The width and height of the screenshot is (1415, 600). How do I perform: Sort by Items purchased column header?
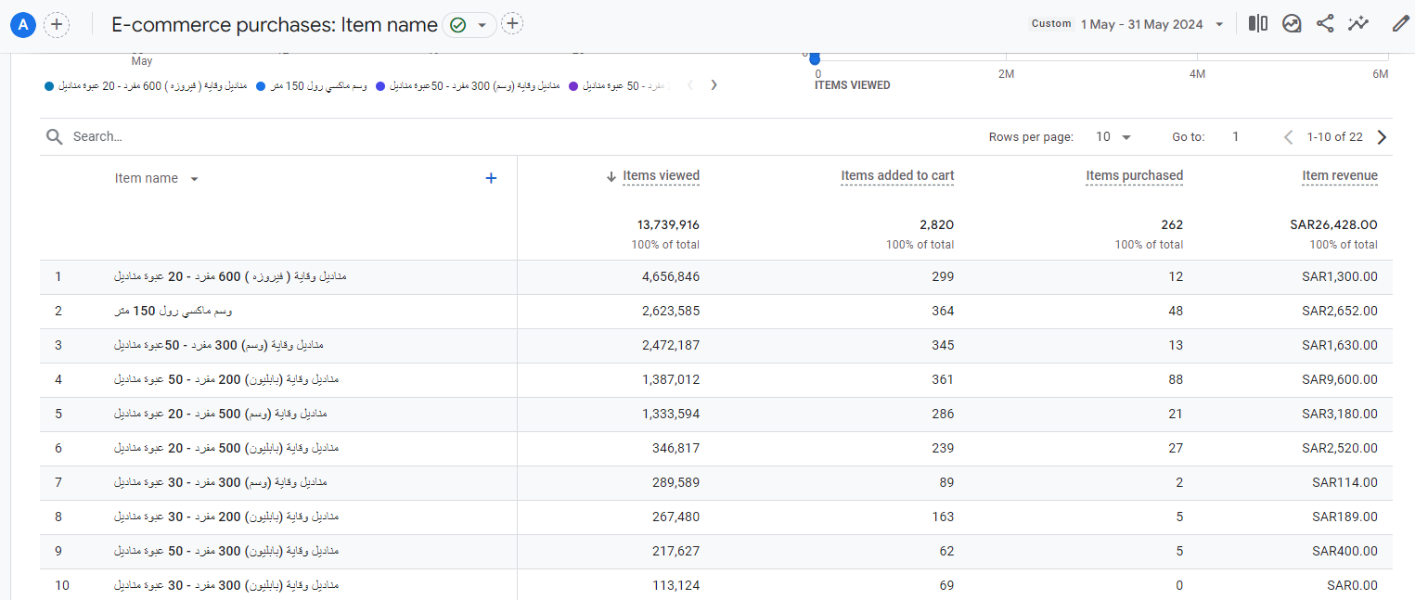(1134, 175)
